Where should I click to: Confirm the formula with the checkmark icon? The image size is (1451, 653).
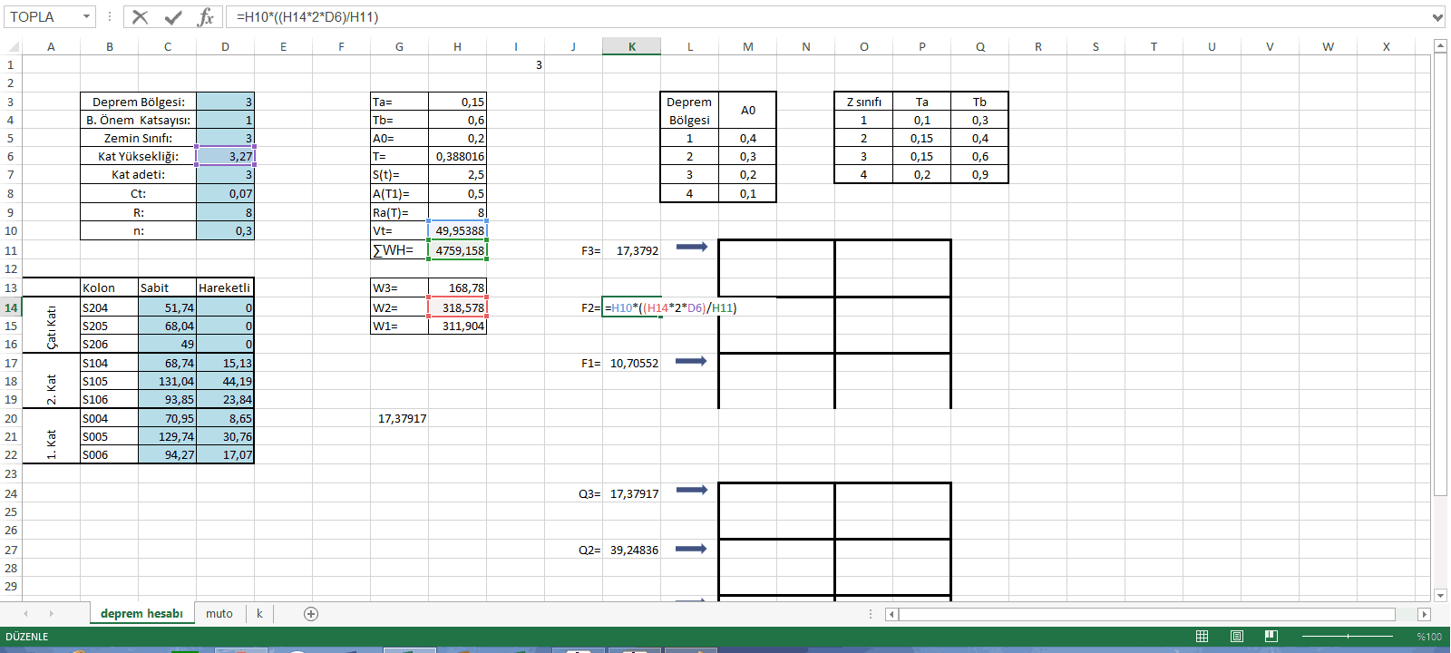[173, 17]
